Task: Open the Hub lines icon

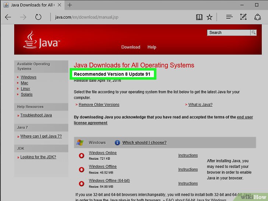Action: pos(229,17)
